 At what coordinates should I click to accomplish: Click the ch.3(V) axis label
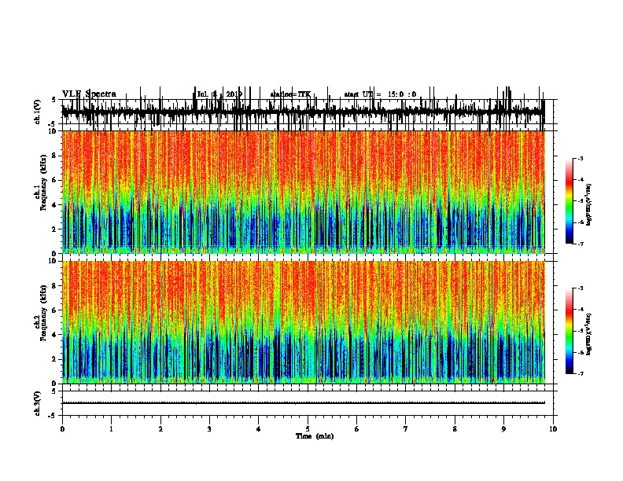point(38,403)
